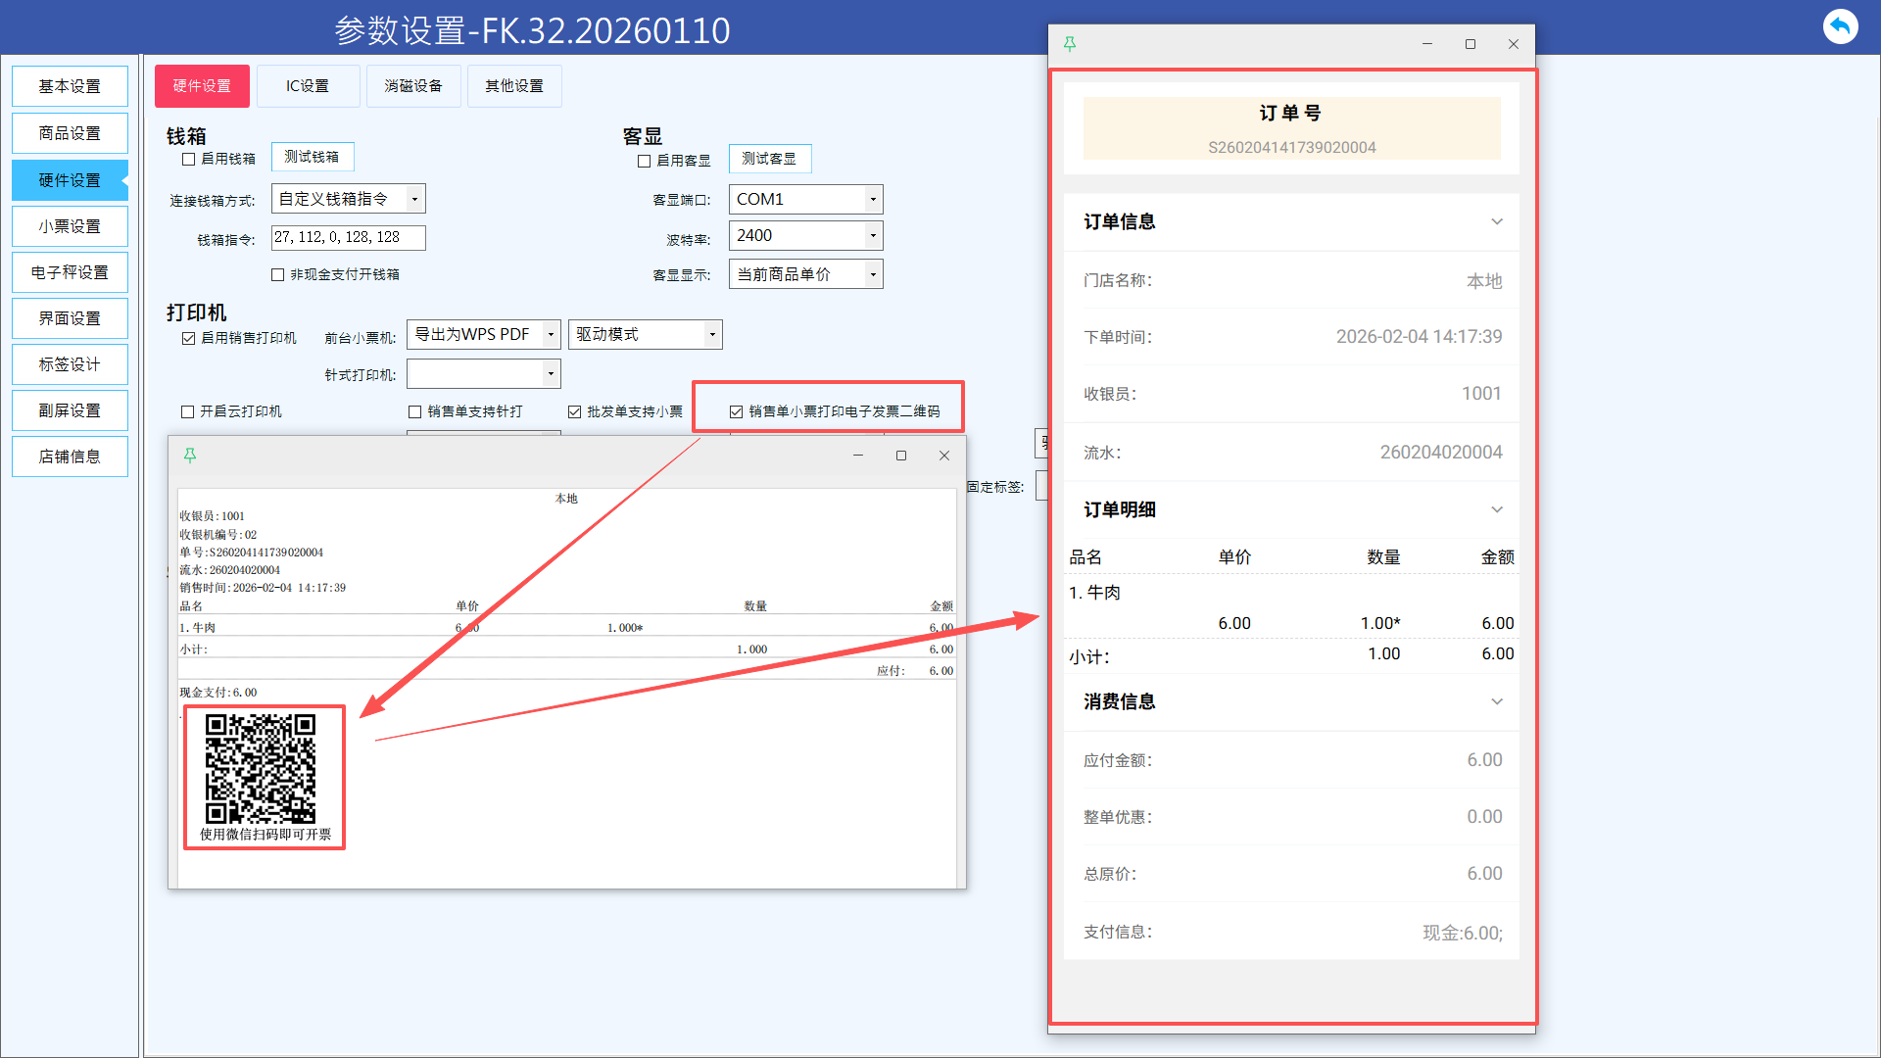Click the 钱箱指令 input field
The height and width of the screenshot is (1058, 1881).
(348, 237)
